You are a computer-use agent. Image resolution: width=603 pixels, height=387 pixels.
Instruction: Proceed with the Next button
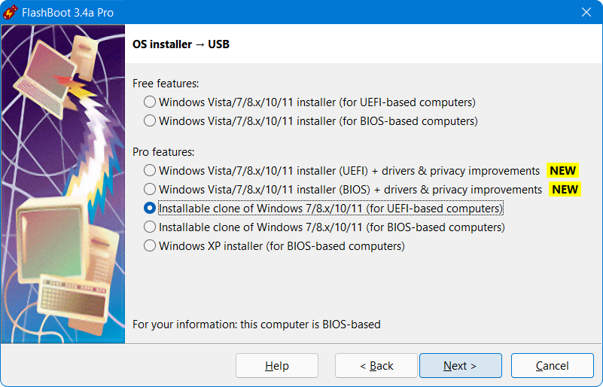[460, 366]
